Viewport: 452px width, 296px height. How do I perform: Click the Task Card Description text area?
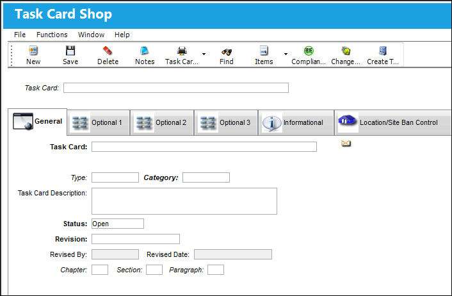click(184, 201)
